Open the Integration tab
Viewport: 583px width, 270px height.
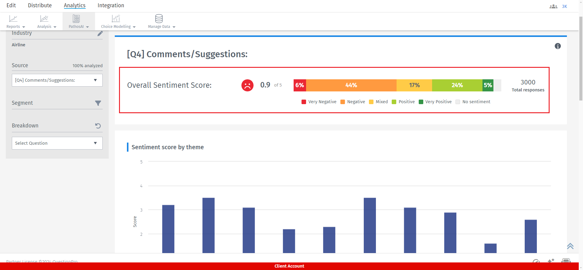(111, 5)
